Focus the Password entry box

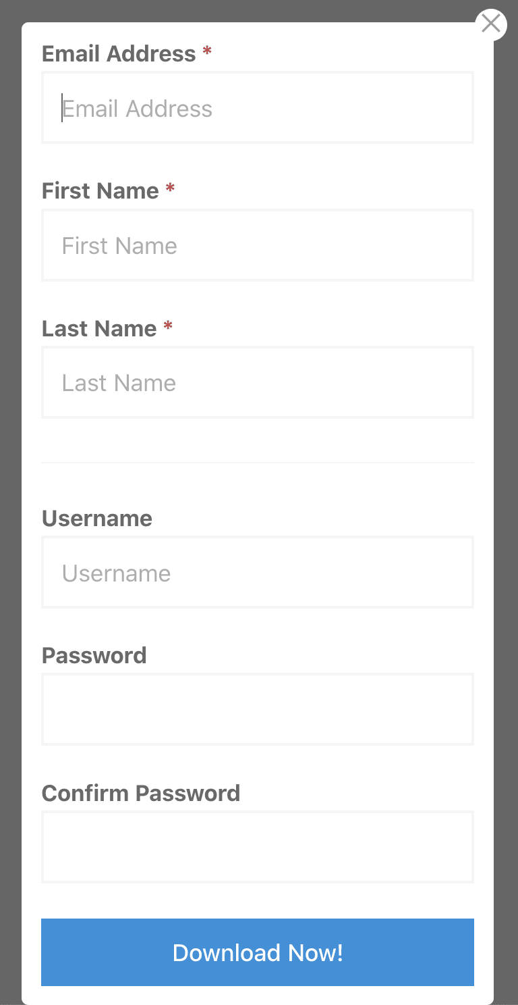(x=258, y=710)
